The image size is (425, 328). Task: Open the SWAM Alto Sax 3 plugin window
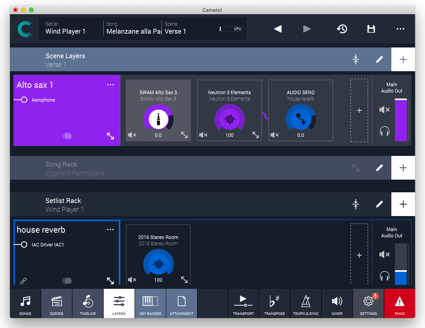tap(184, 135)
